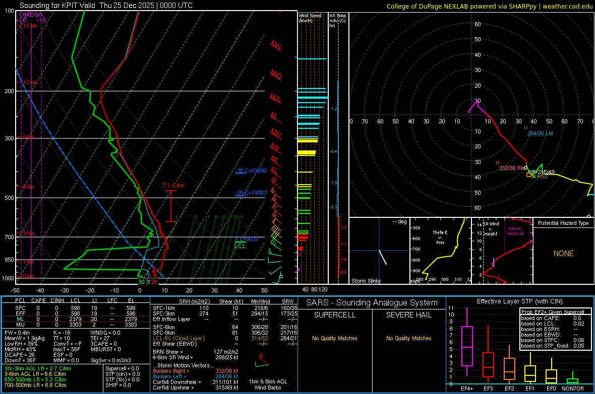Viewport: 595px width, 394px height.
Task: Click the '7.1 C/km' lapse rate label
Action: 173,185
